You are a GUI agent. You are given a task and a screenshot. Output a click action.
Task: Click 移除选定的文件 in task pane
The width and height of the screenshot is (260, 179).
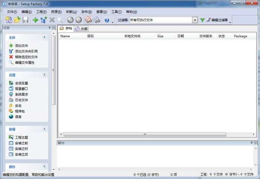[23, 57]
